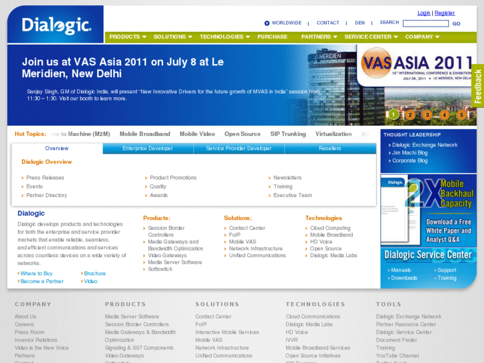This screenshot has height=363, width=484.
Task: Select Open Source hot topic
Action: tap(242, 134)
